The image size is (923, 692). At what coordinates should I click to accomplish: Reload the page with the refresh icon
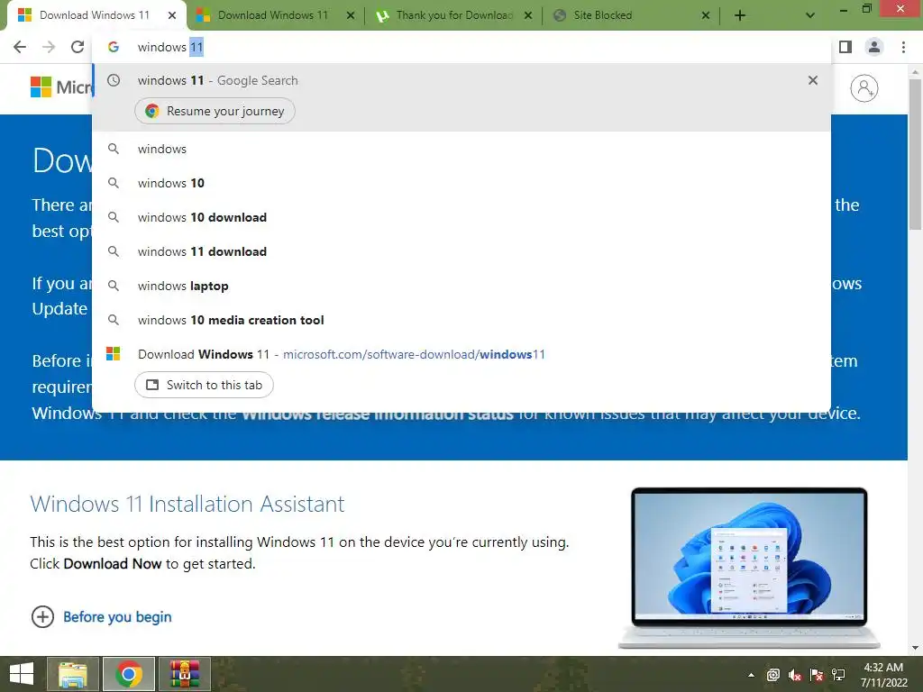click(x=78, y=47)
